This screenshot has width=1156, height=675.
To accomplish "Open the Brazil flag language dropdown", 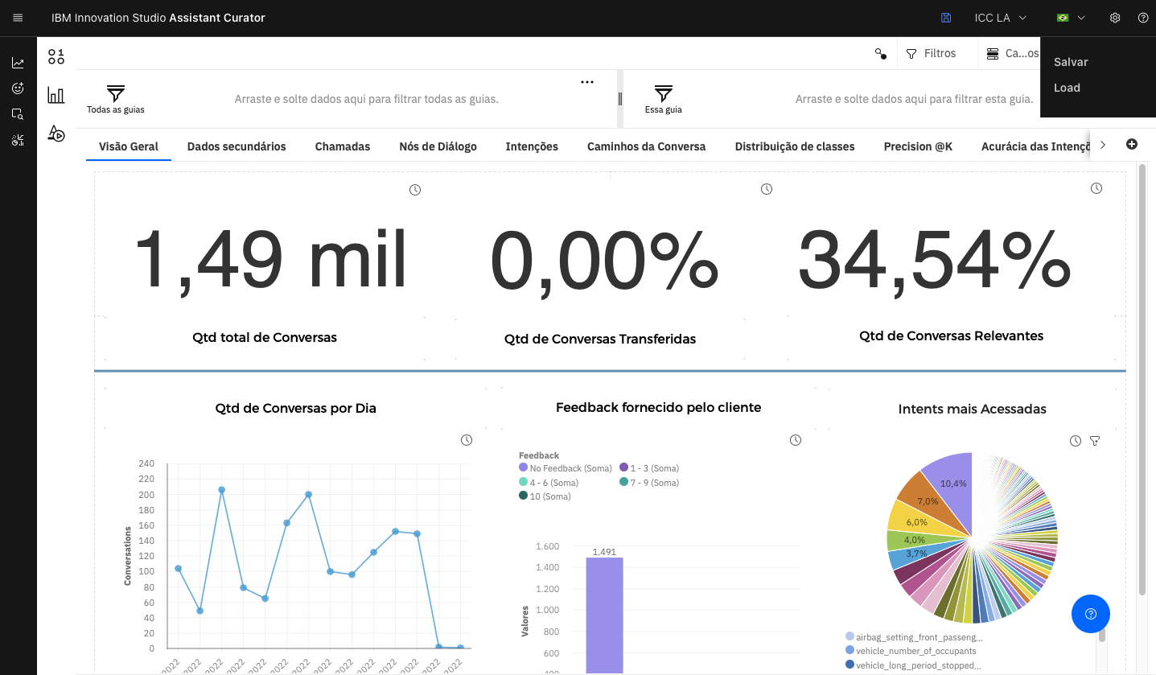I will [1071, 18].
